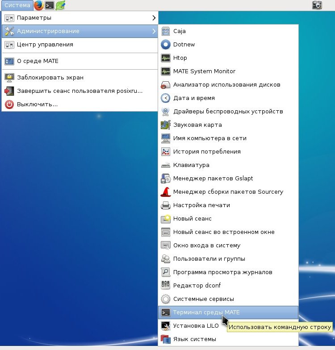The height and width of the screenshot is (350, 335).
Task: Click the Завершить сеанс logout icon
Action: [x=9, y=91]
